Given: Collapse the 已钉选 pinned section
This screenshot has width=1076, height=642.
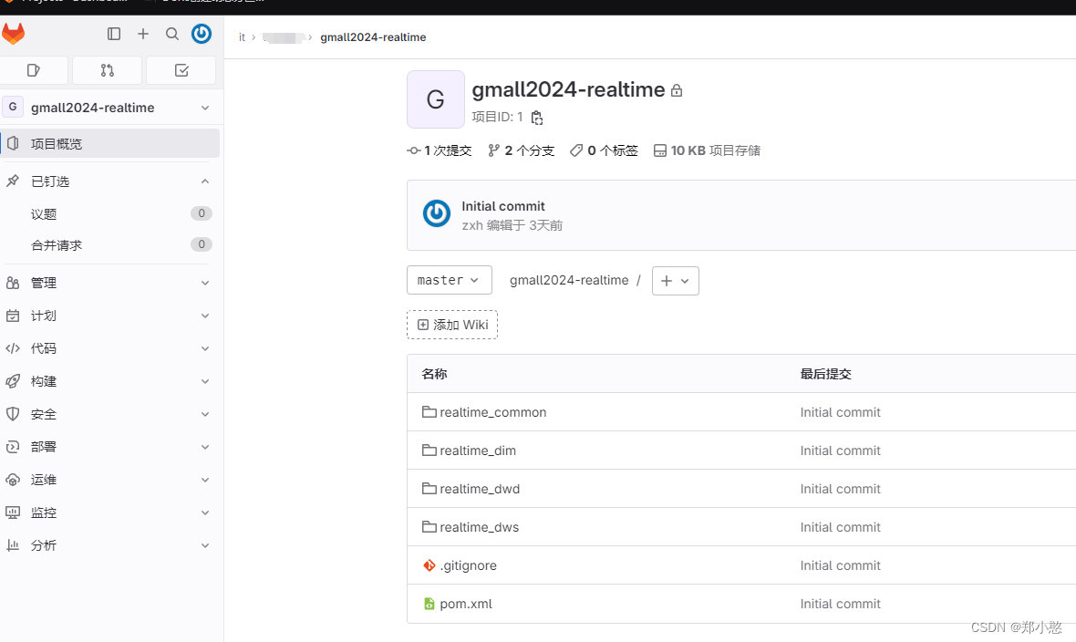Looking at the screenshot, I should pyautogui.click(x=204, y=181).
